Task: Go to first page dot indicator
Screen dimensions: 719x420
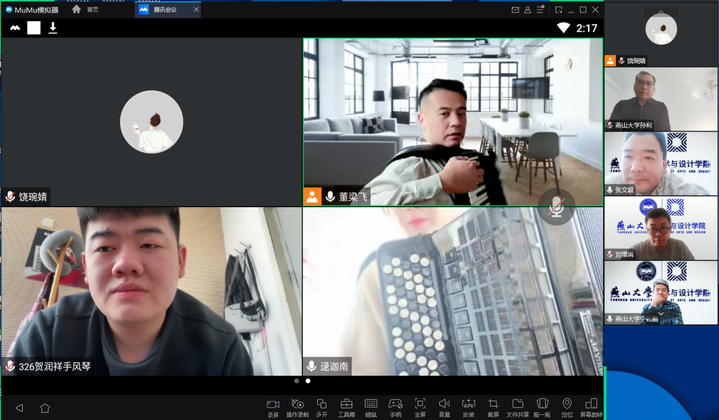Action: [x=297, y=381]
